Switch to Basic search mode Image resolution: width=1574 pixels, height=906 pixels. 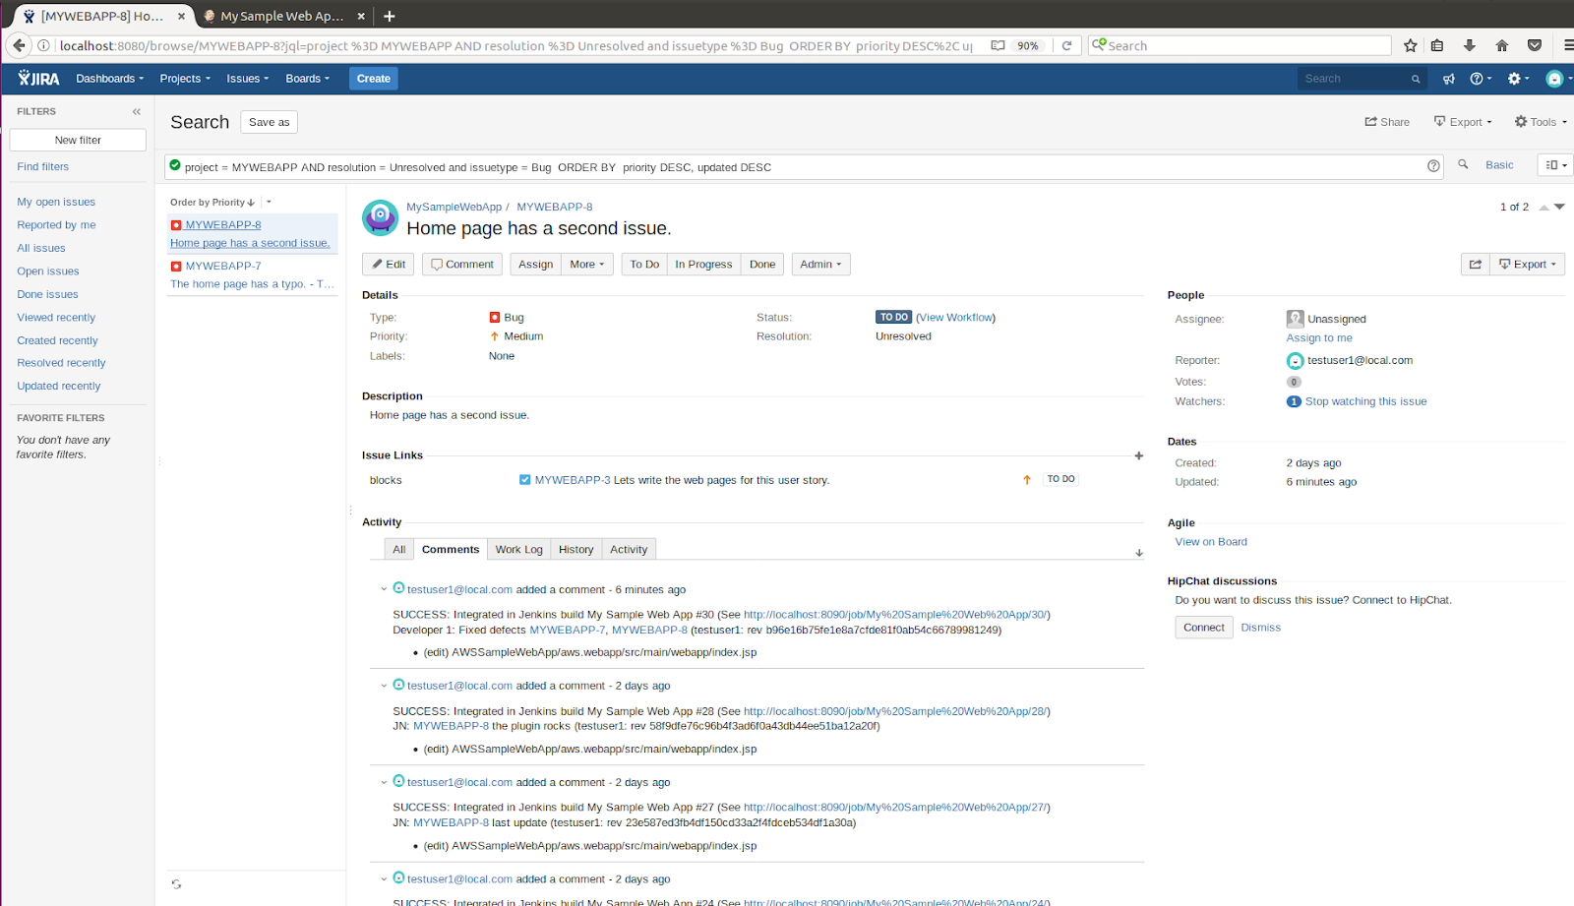point(1499,165)
